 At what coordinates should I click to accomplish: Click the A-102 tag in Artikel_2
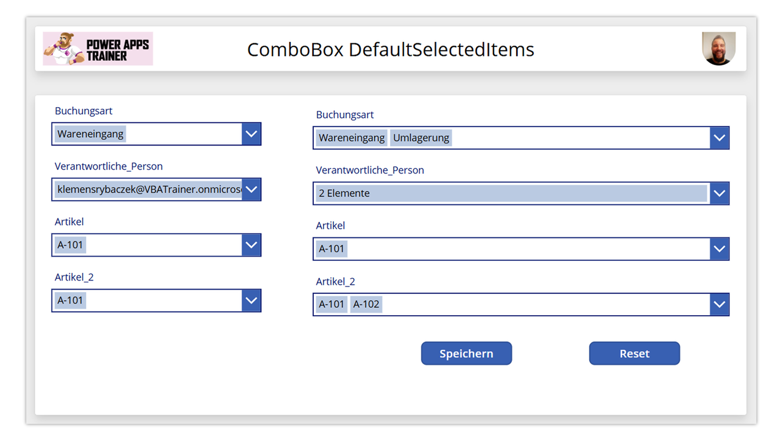366,304
